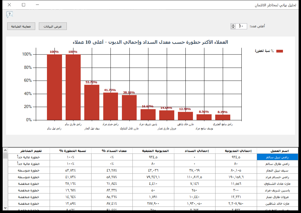Click payment rate cell ٦١,٨٤٪

point(112,183)
